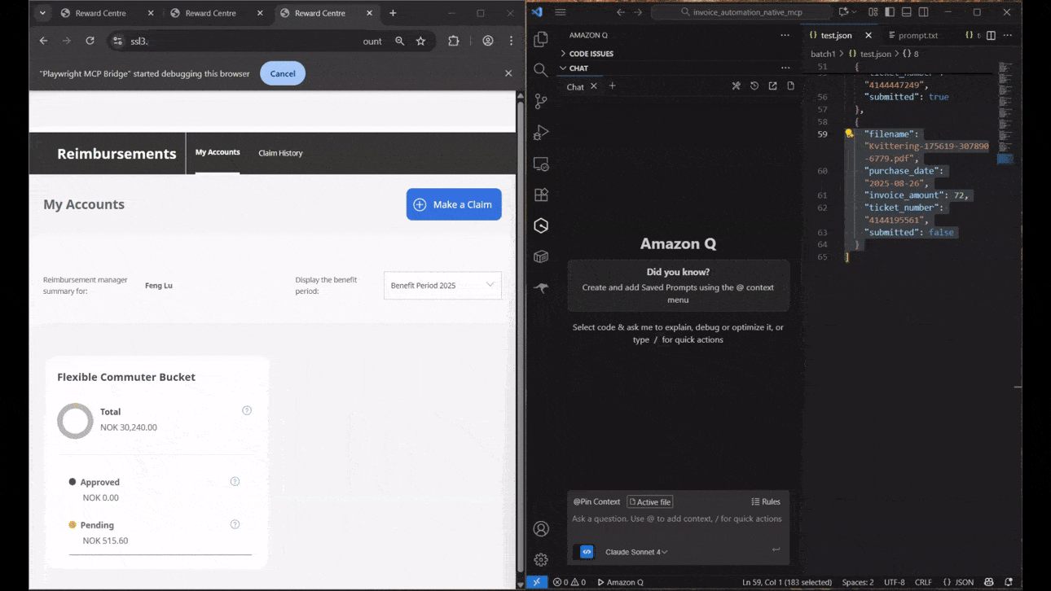Expand the Code Issues section
Screen dimensions: 1051x591
click(591, 54)
